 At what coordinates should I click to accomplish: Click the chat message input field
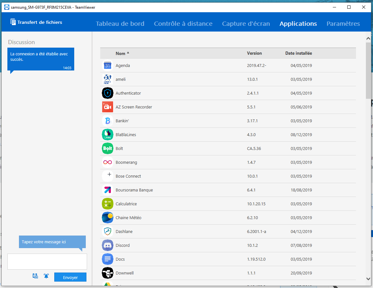47,262
